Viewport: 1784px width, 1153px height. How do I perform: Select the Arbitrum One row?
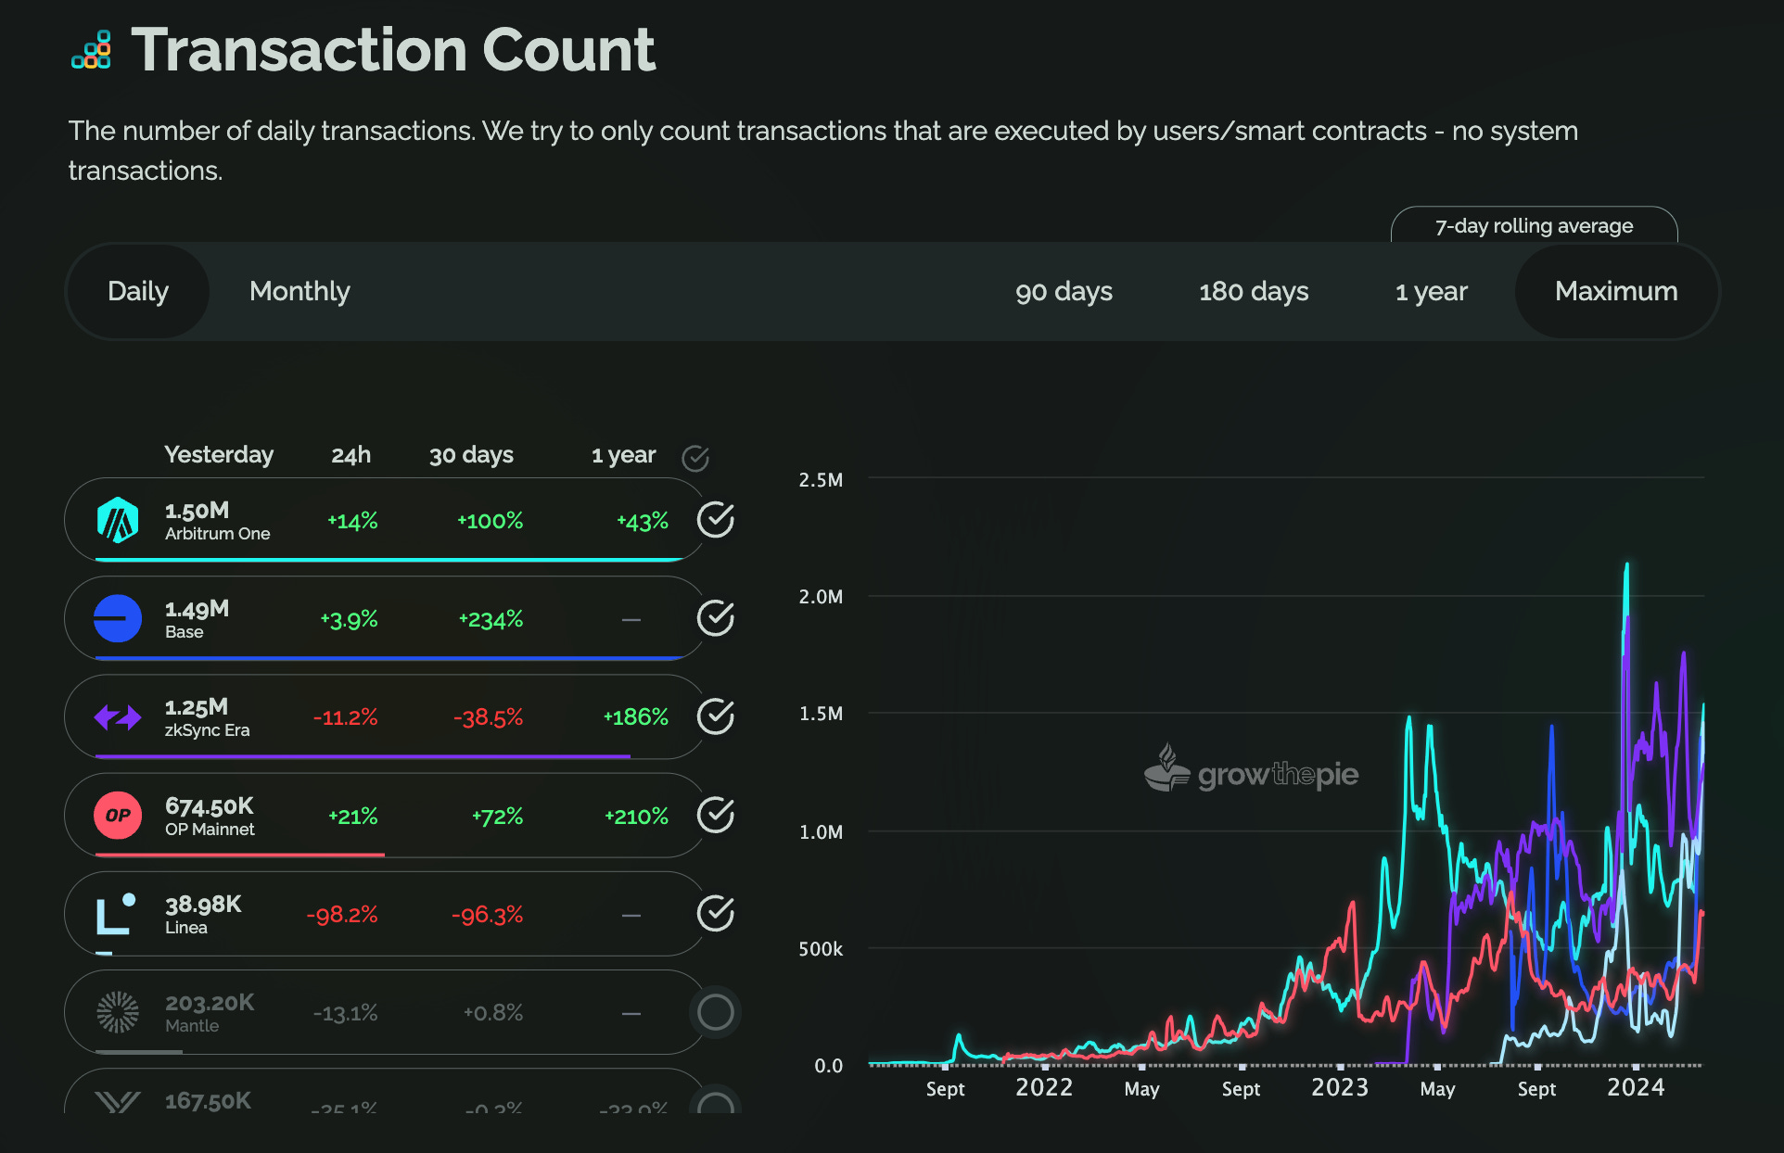(x=385, y=520)
